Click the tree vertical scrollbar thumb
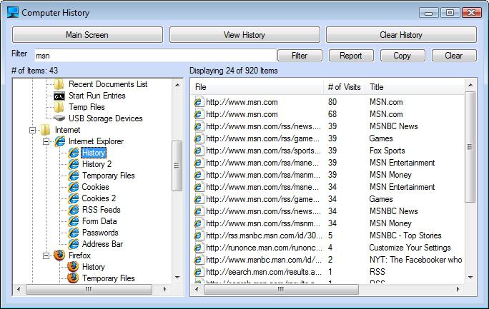 pyautogui.click(x=177, y=166)
